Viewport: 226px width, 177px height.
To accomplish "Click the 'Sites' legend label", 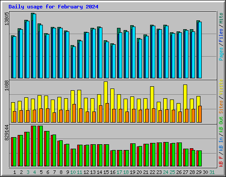I will [221, 107].
